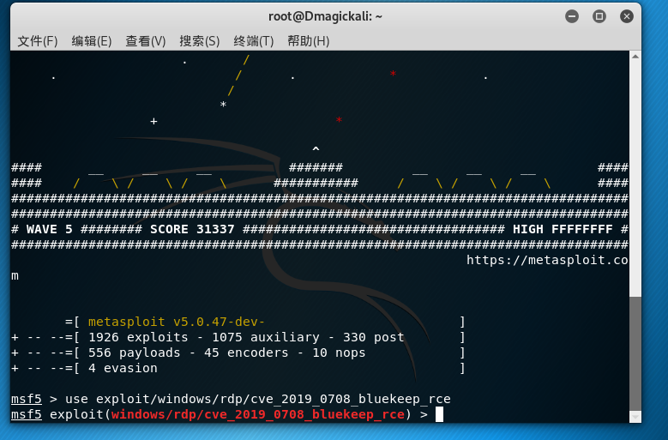Open the 搜索(S) menu
This screenshot has height=440, width=668.
pyautogui.click(x=200, y=41)
